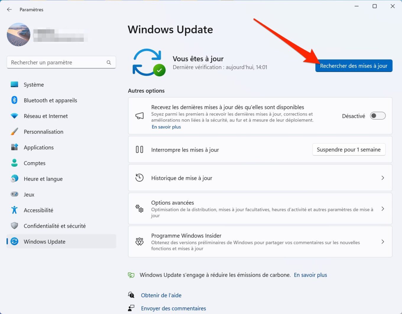Open Heure et langue settings
Screen dimensions: 402x314
click(61, 179)
